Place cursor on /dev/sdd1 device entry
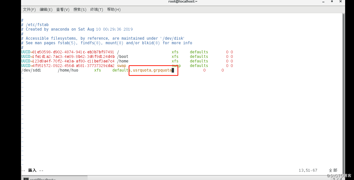354x180 pixels. tap(31, 70)
